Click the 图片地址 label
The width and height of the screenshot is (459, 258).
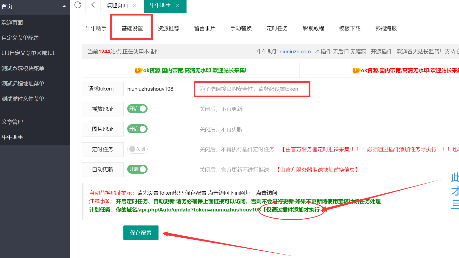(103, 129)
